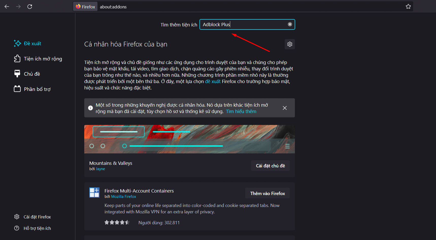The height and width of the screenshot is (240, 436).
Task: Add Multi-Account Containers with Thêm vào Firefox
Action: coord(267,194)
